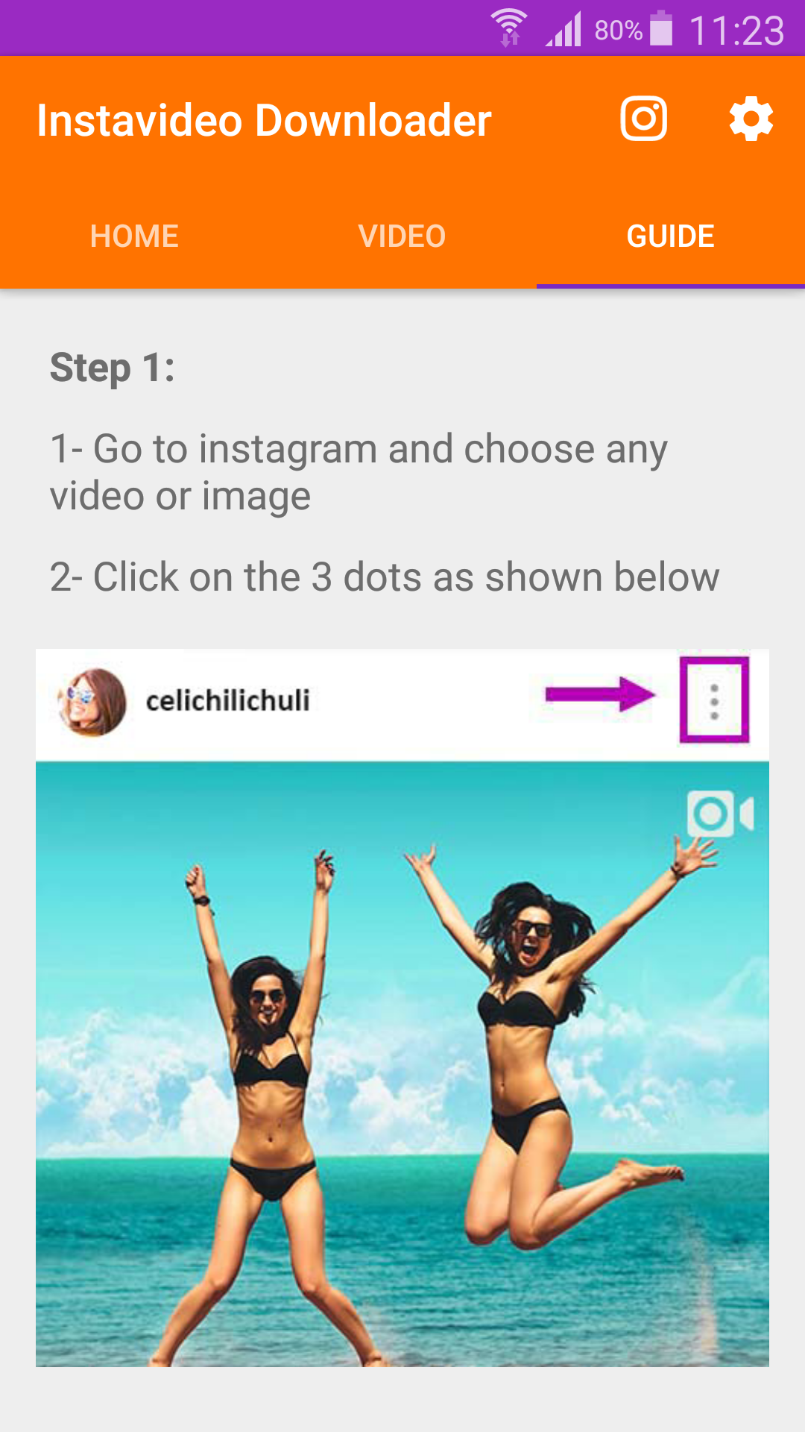
Task: Switch to the VIDEO tab
Action: click(x=402, y=236)
